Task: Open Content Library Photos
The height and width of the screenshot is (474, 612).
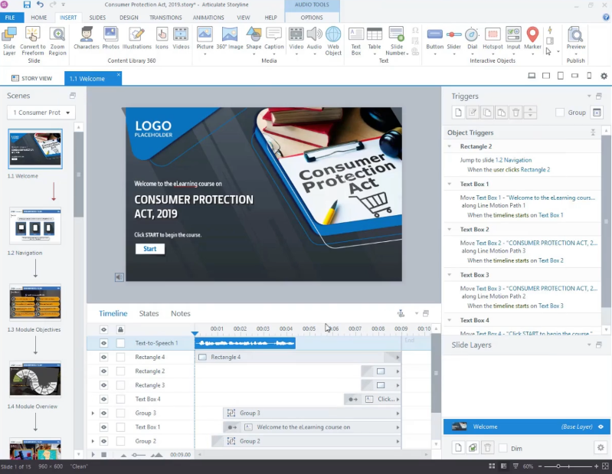Action: 111,38
